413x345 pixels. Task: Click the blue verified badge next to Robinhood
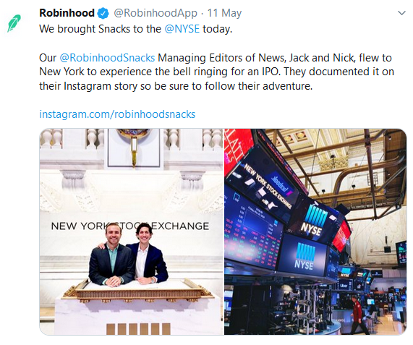[103, 13]
